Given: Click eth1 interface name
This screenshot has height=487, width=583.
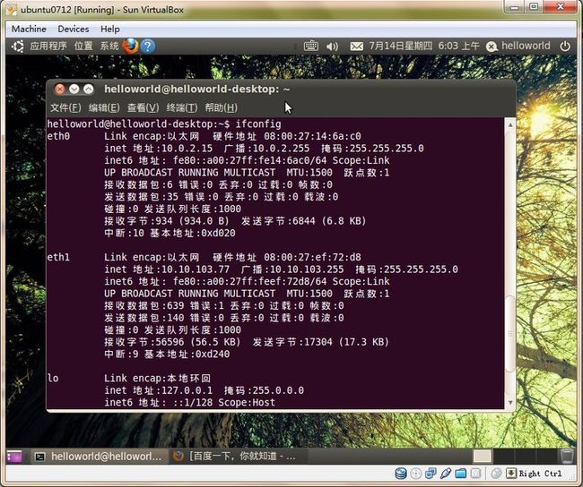Looking at the screenshot, I should tap(58, 257).
